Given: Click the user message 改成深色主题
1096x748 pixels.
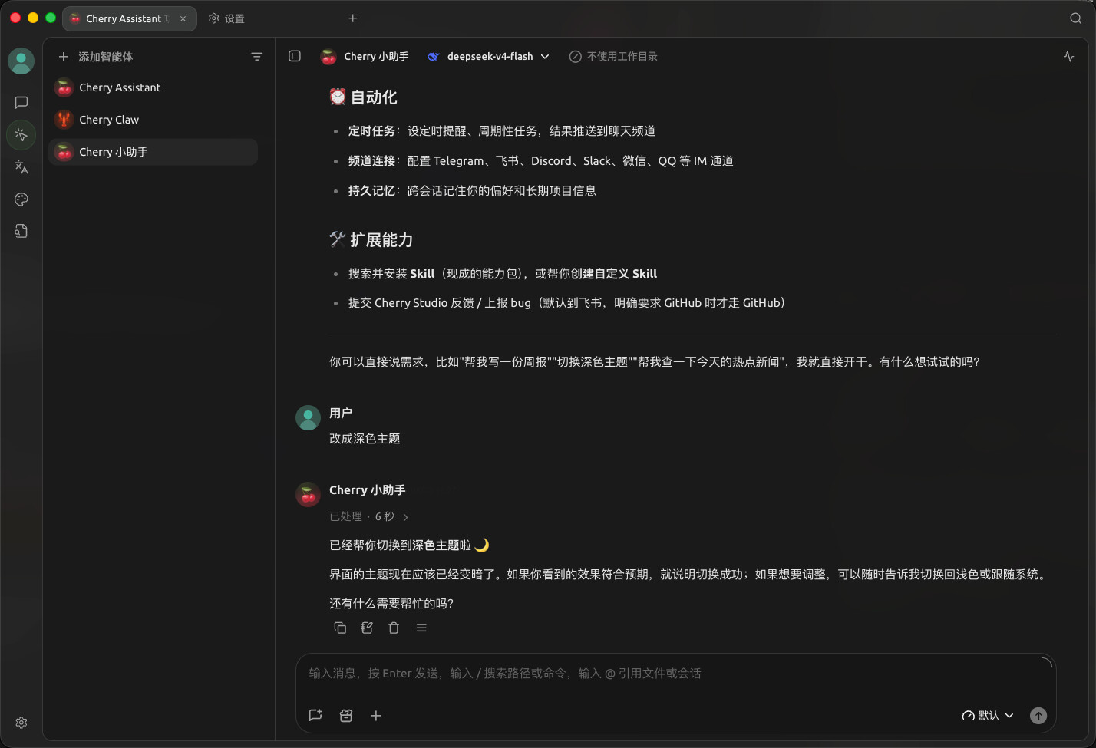Looking at the screenshot, I should [x=365, y=439].
